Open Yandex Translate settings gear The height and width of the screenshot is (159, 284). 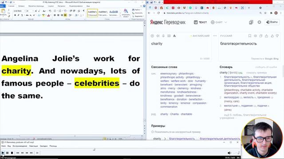click(x=259, y=22)
